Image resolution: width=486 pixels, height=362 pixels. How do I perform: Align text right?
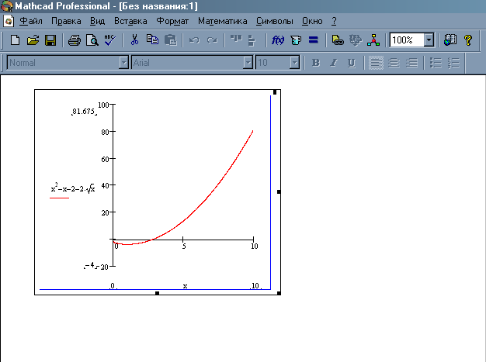click(411, 63)
